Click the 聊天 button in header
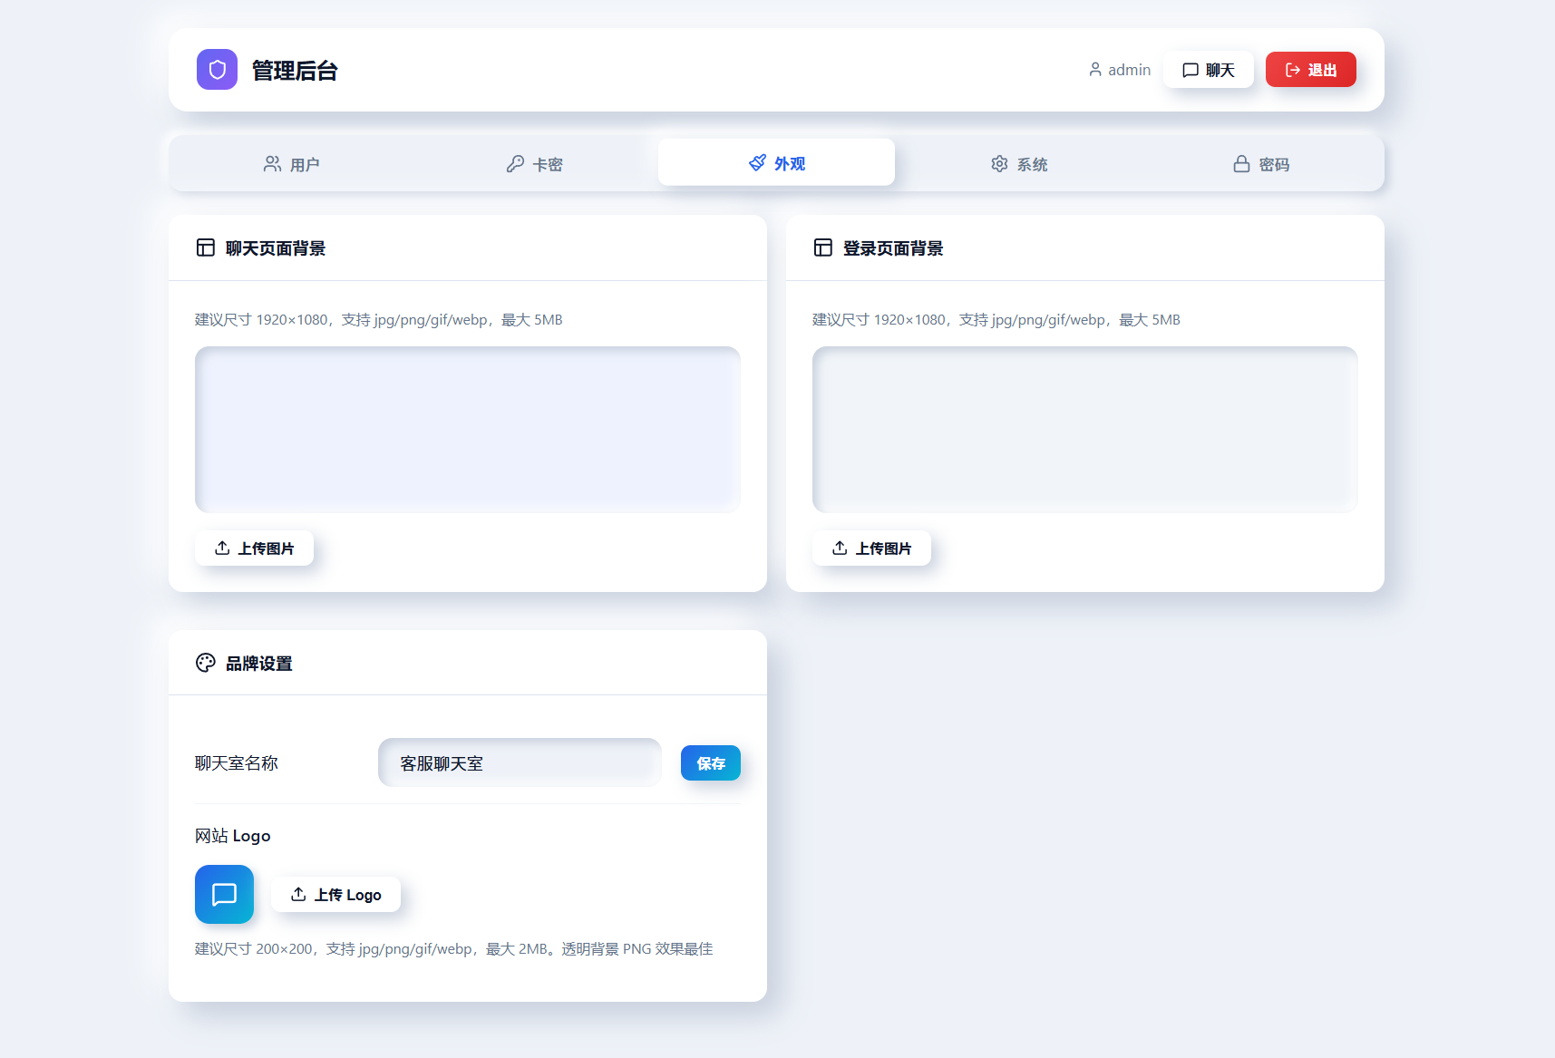The width and height of the screenshot is (1555, 1058). [x=1209, y=70]
